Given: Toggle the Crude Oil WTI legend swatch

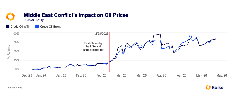Looking at the screenshot, I should pyautogui.click(x=8, y=27).
